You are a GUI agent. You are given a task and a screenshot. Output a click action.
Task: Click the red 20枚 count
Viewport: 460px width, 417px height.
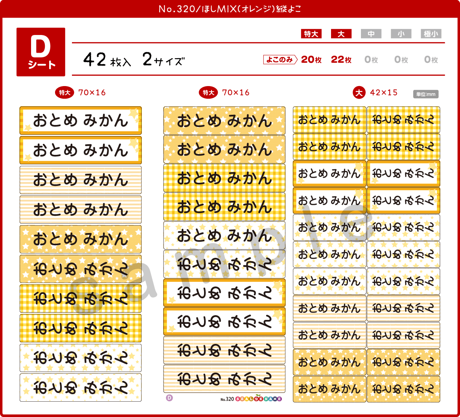click(311, 59)
